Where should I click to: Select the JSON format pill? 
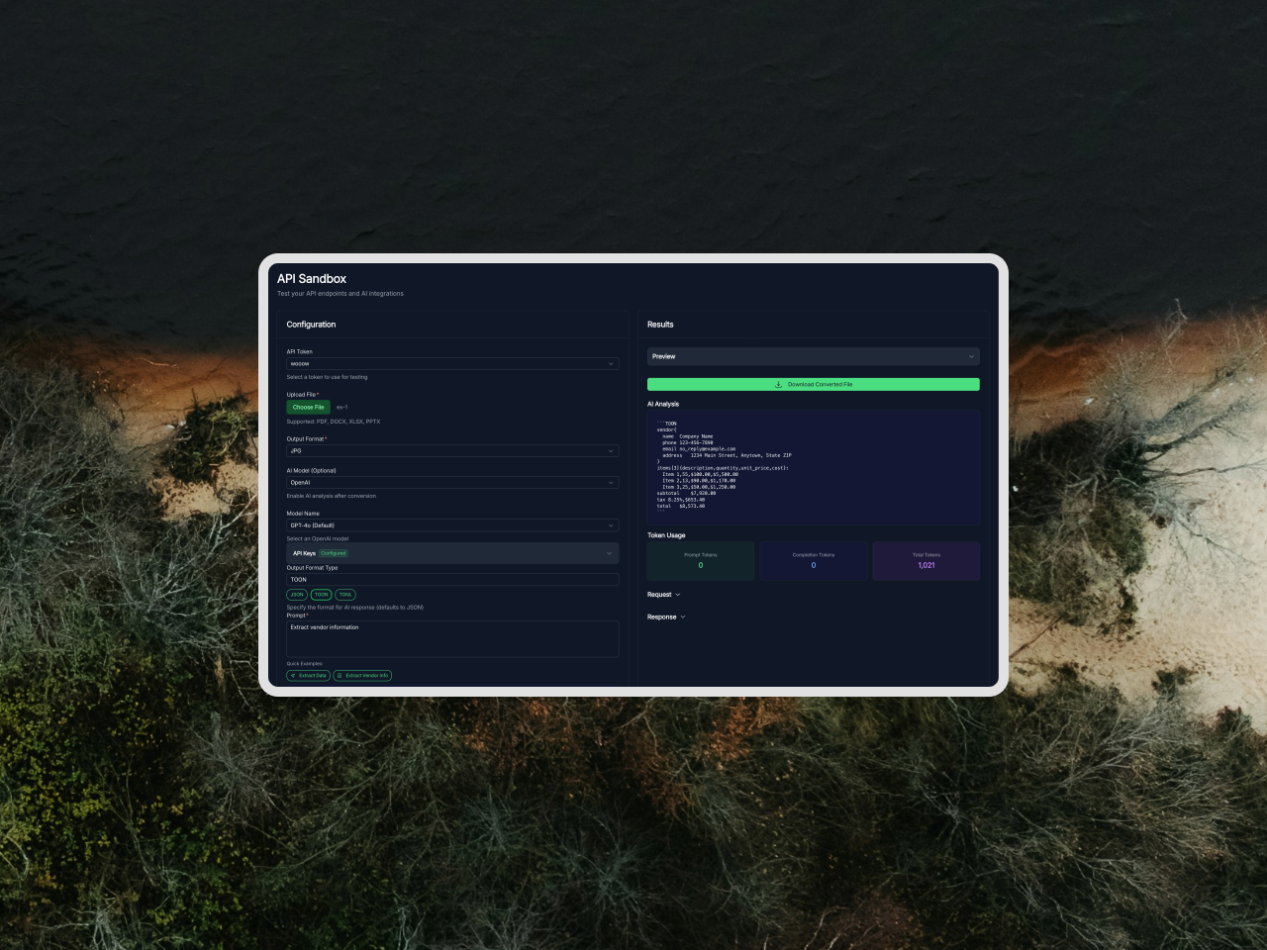tap(297, 594)
